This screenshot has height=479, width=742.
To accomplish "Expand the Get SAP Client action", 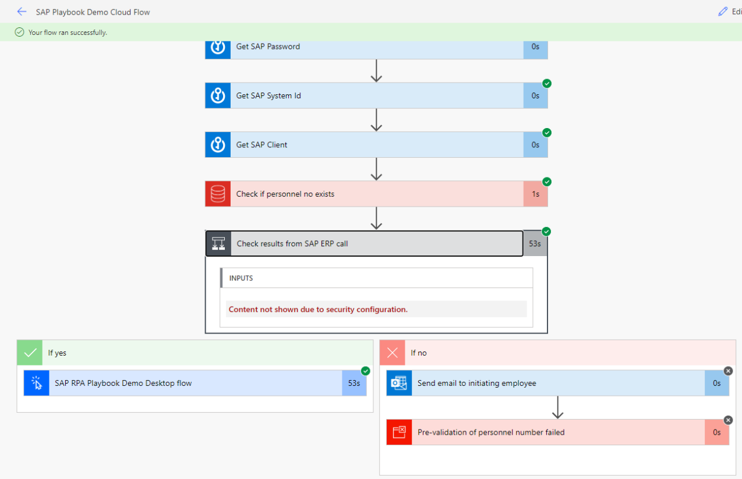I will (376, 144).
